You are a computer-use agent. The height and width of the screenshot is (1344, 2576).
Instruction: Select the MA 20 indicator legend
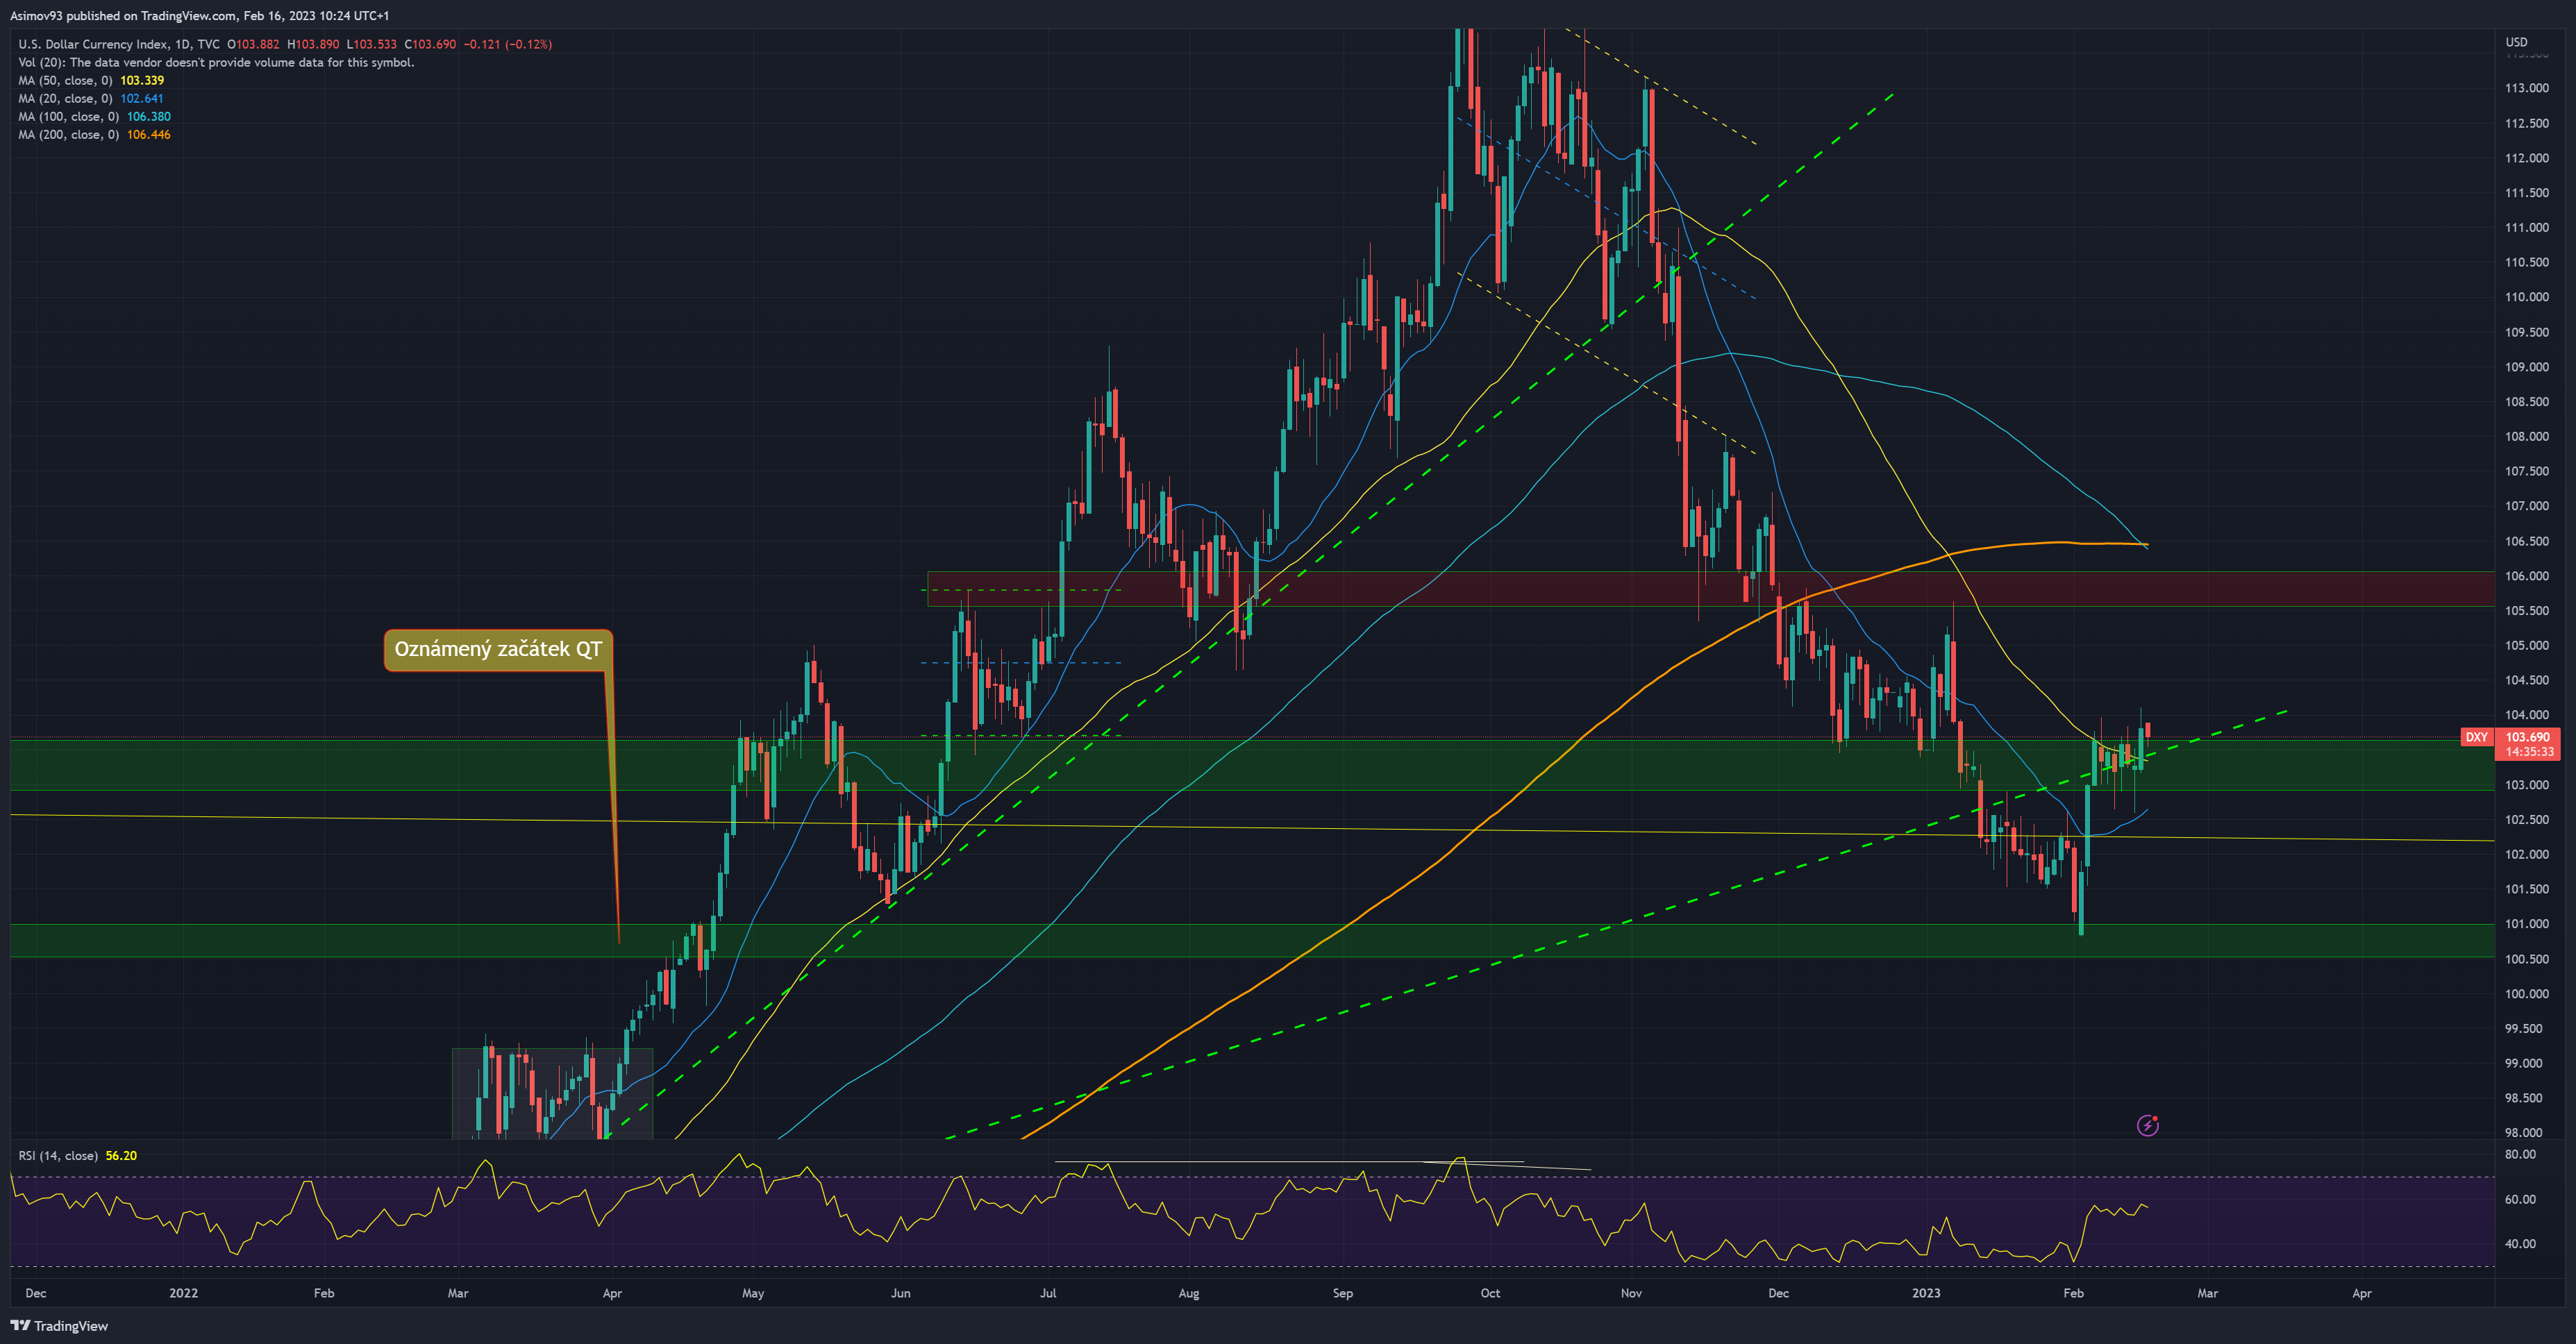pyautogui.click(x=90, y=99)
